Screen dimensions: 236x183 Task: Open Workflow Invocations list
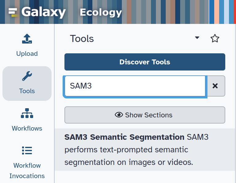point(27,162)
